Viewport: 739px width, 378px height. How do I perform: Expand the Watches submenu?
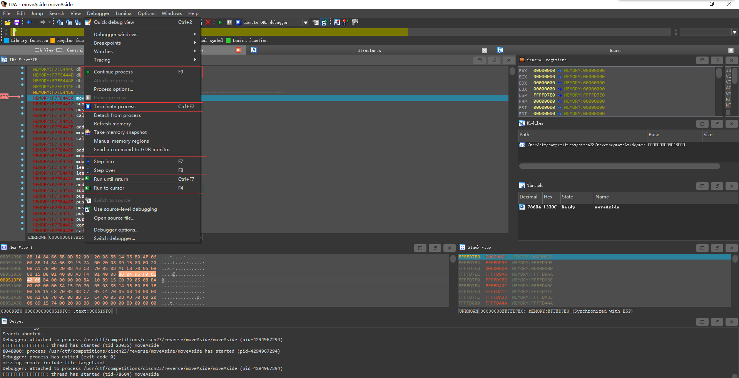pos(142,51)
